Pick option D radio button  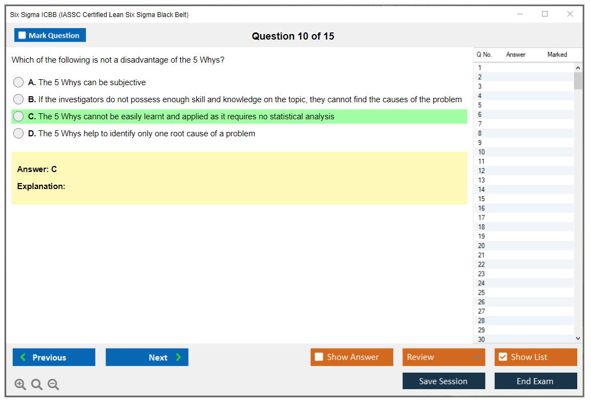19,134
